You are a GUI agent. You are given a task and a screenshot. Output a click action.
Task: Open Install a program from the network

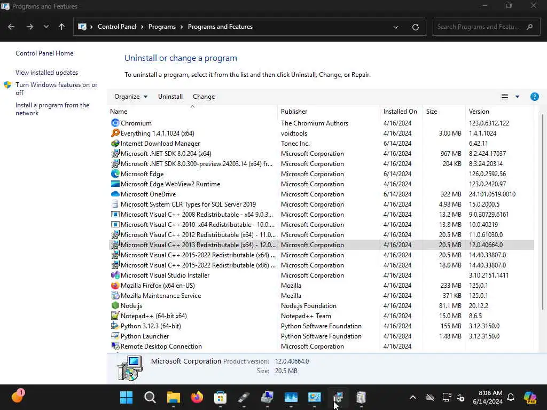pyautogui.click(x=52, y=109)
